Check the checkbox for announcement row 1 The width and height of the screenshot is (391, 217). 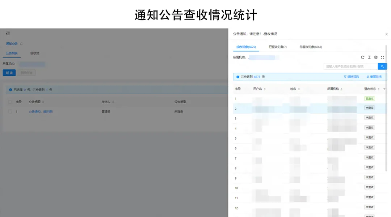coord(10,112)
